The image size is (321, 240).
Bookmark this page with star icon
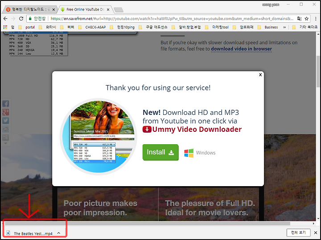tap(306, 19)
